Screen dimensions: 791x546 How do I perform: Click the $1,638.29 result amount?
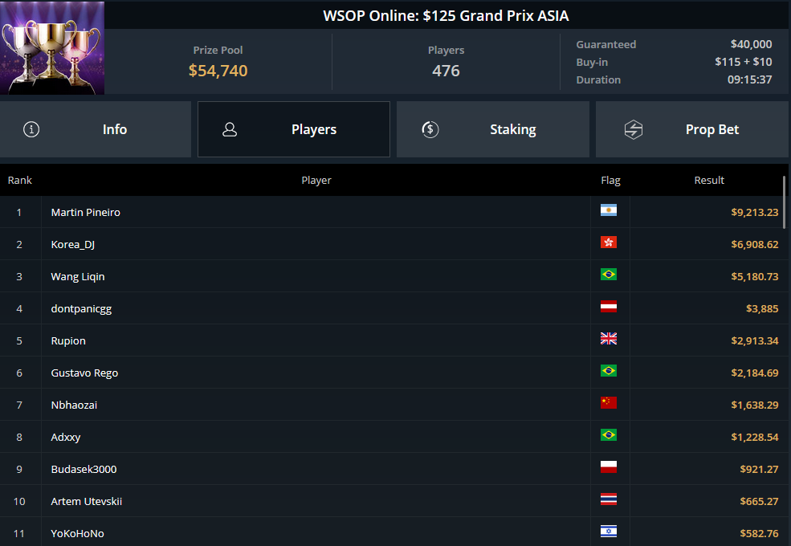[x=755, y=405]
